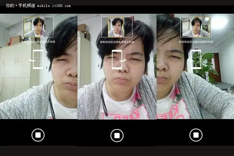The image size is (234, 156).
Task: Click the panorama preview thumbnail in right panel
Action: pos(196,27)
